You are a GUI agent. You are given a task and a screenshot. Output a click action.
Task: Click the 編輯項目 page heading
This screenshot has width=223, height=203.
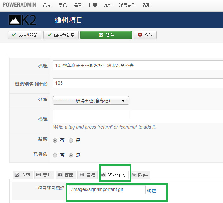[68, 20]
